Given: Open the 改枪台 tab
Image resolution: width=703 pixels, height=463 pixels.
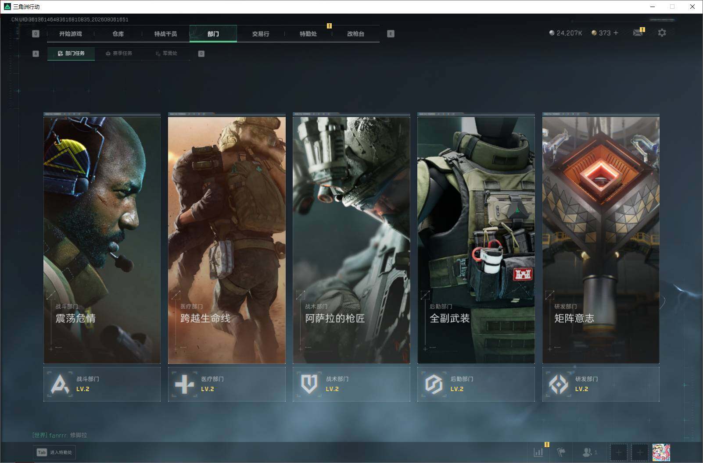Looking at the screenshot, I should coord(355,34).
